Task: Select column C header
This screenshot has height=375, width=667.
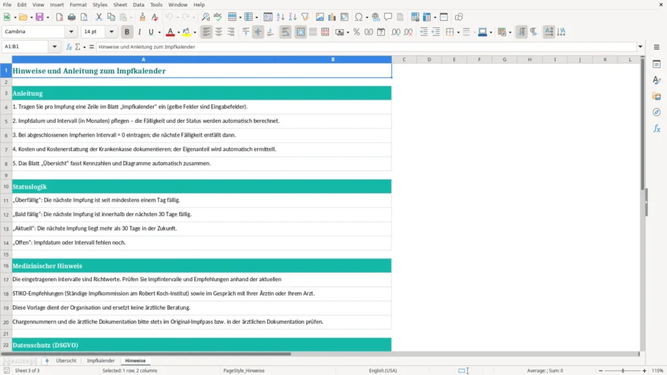Action: pos(404,59)
